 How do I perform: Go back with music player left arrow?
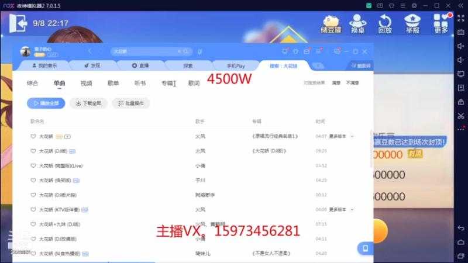(x=90, y=51)
